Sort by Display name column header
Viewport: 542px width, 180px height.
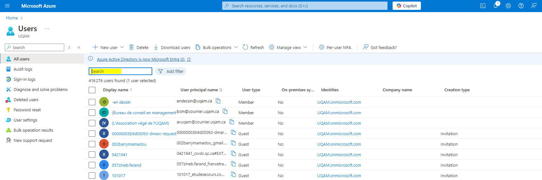pyautogui.click(x=116, y=90)
